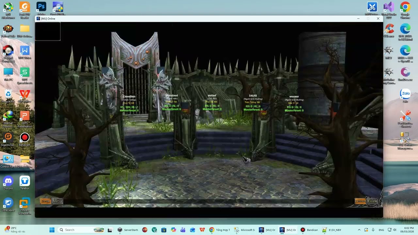Open the Windows Start menu
Image resolution: width=418 pixels, height=235 pixels.
pos(52,230)
